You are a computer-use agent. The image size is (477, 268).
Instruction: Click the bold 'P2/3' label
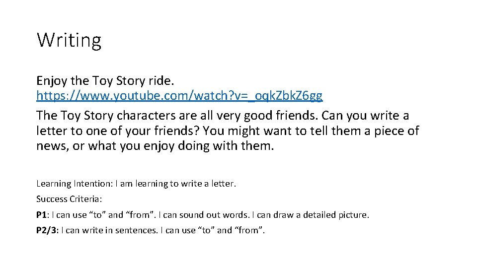pyautogui.click(x=47, y=231)
